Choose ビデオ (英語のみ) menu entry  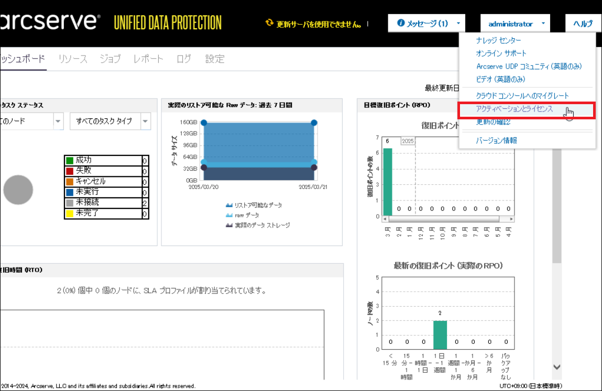point(500,80)
